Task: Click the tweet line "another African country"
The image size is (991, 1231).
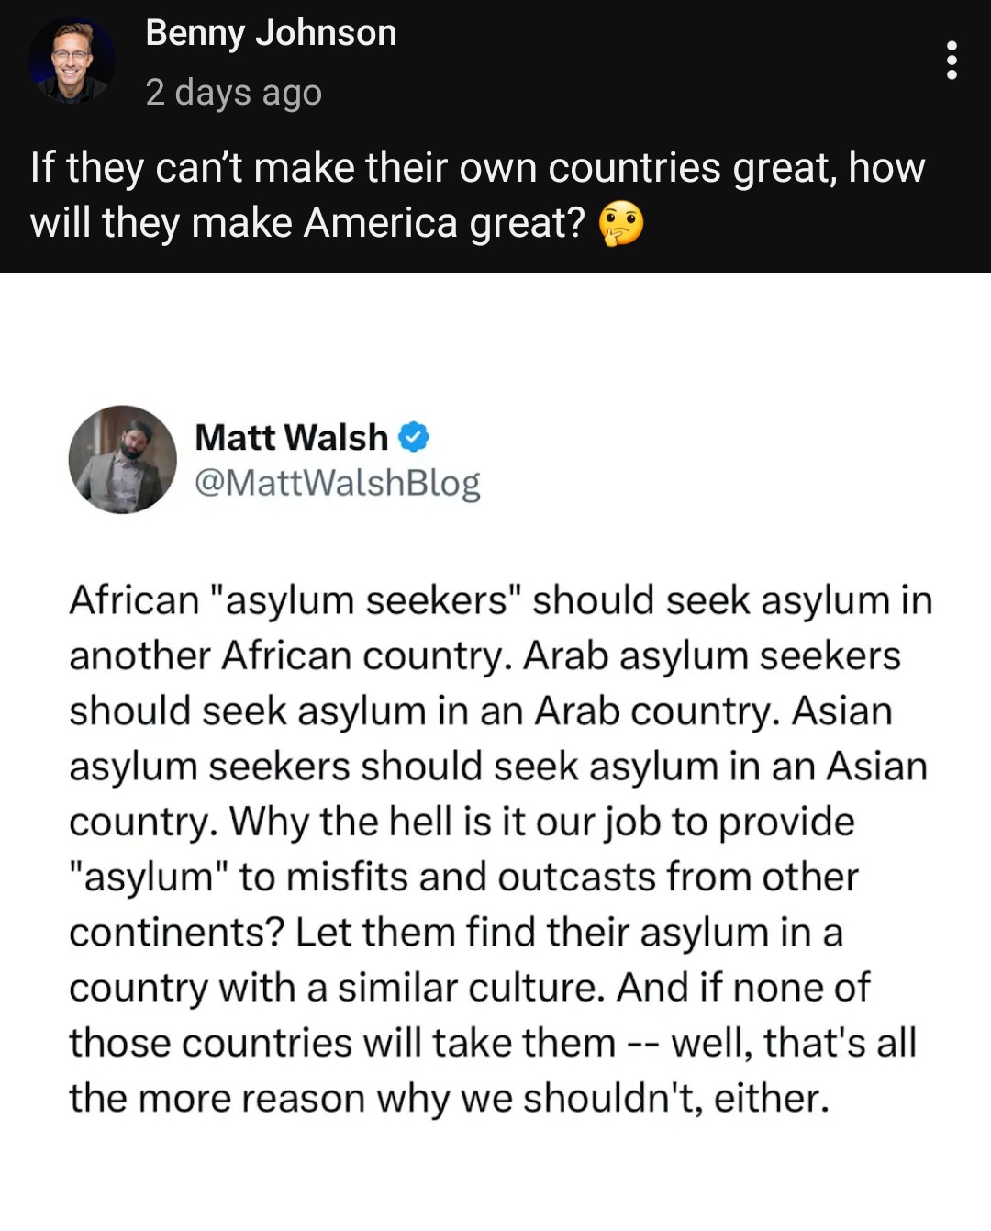Action: [484, 655]
